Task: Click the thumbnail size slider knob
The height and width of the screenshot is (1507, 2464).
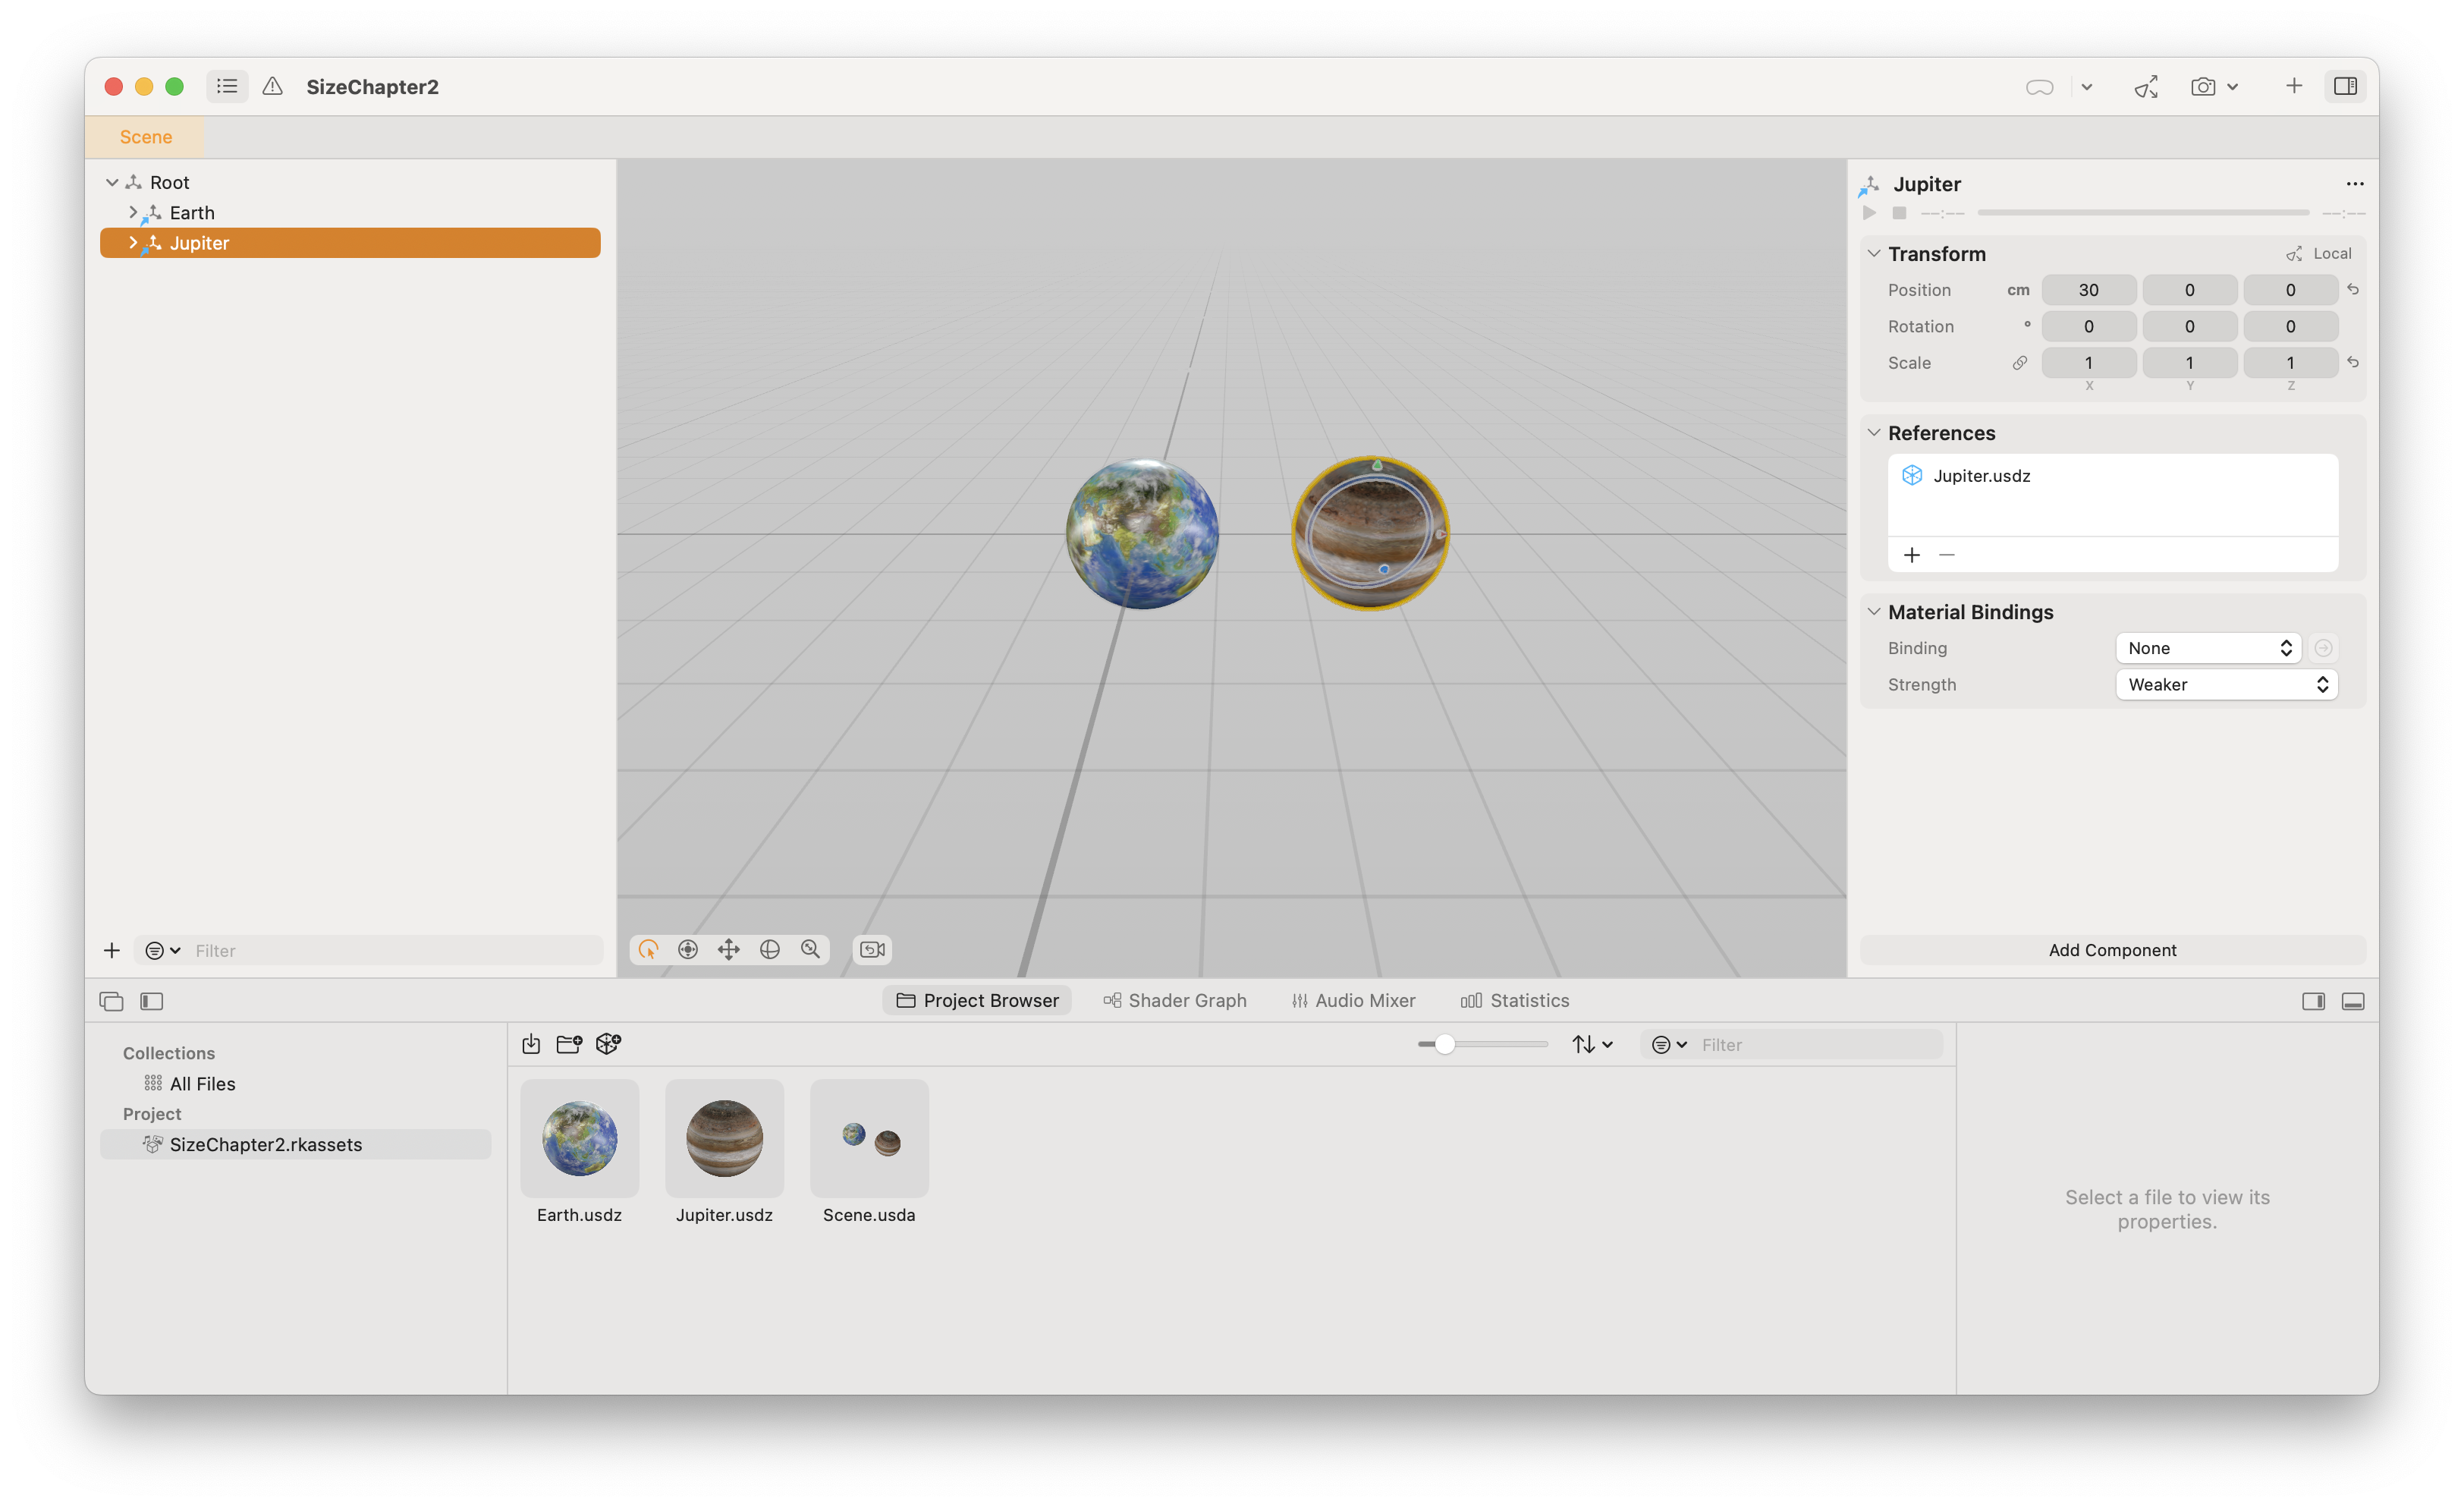Action: point(1444,1044)
